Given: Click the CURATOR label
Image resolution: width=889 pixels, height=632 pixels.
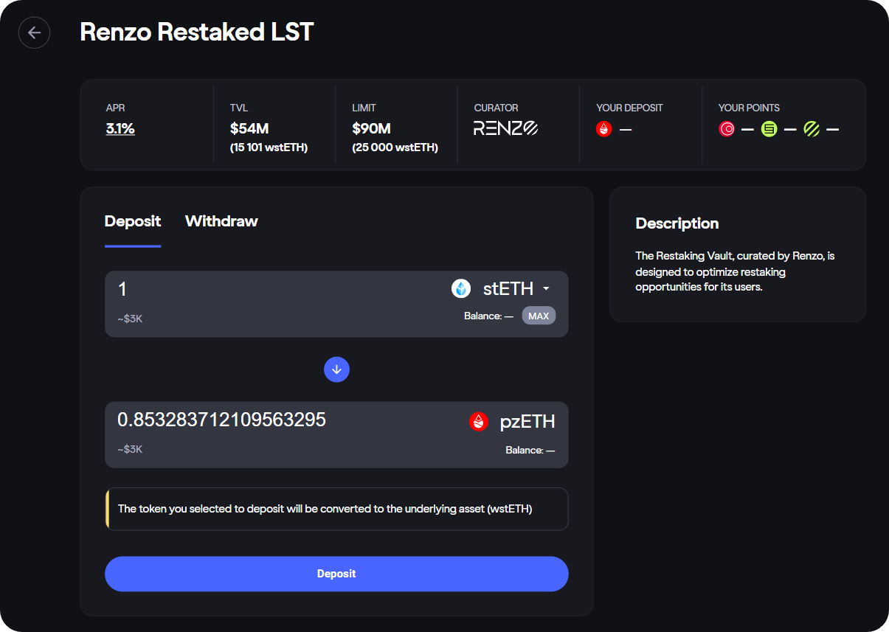Looking at the screenshot, I should (x=496, y=108).
